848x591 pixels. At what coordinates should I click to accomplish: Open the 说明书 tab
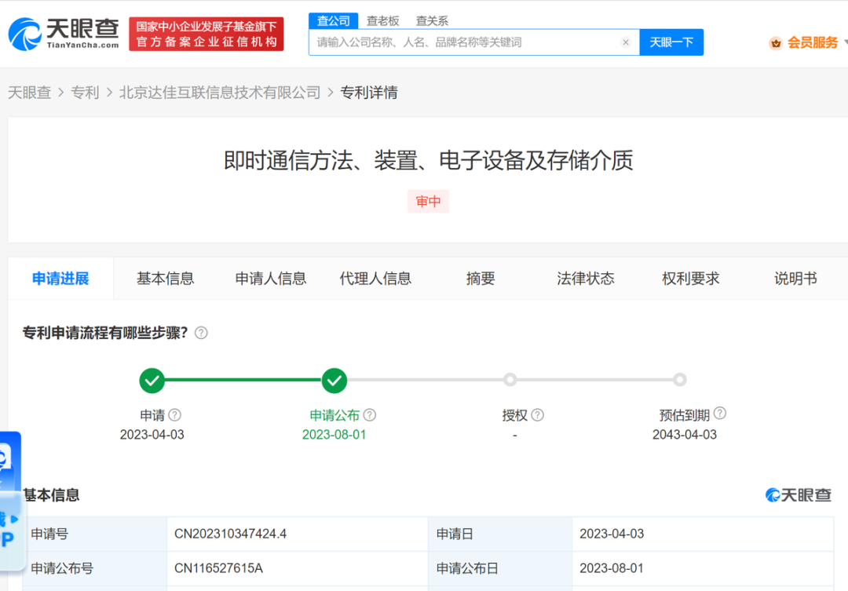point(795,278)
